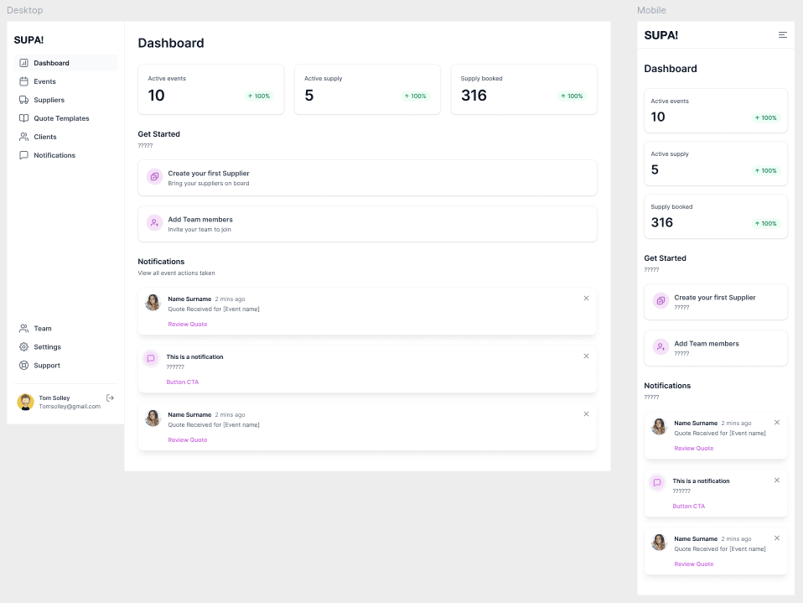Click the mobile Active events stat card
The image size is (803, 603).
point(716,111)
